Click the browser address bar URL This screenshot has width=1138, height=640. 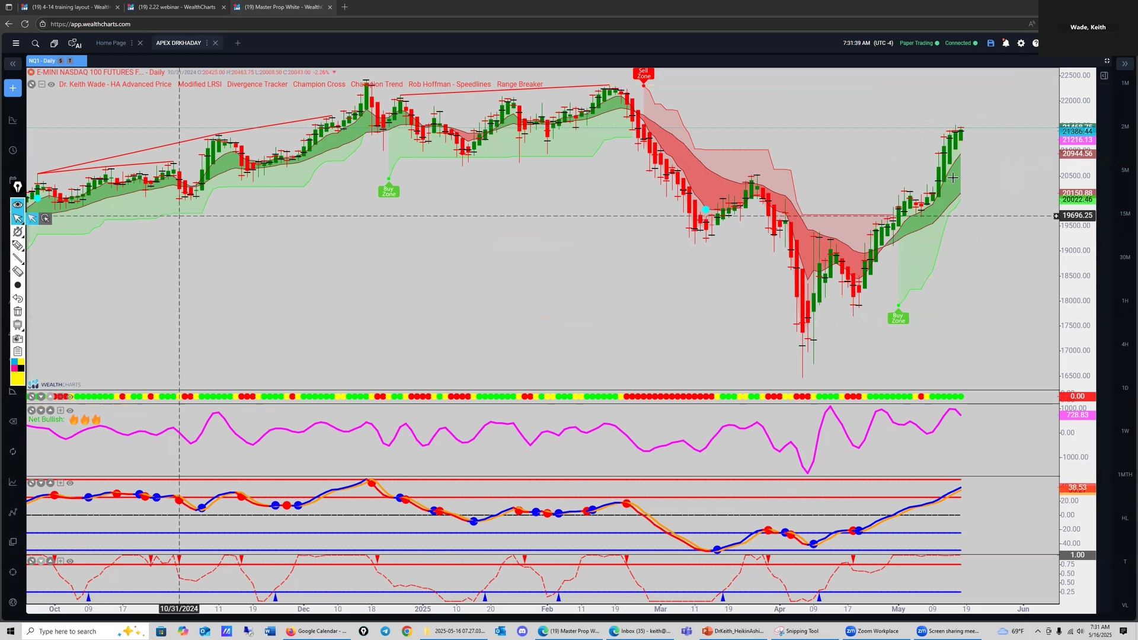(91, 24)
